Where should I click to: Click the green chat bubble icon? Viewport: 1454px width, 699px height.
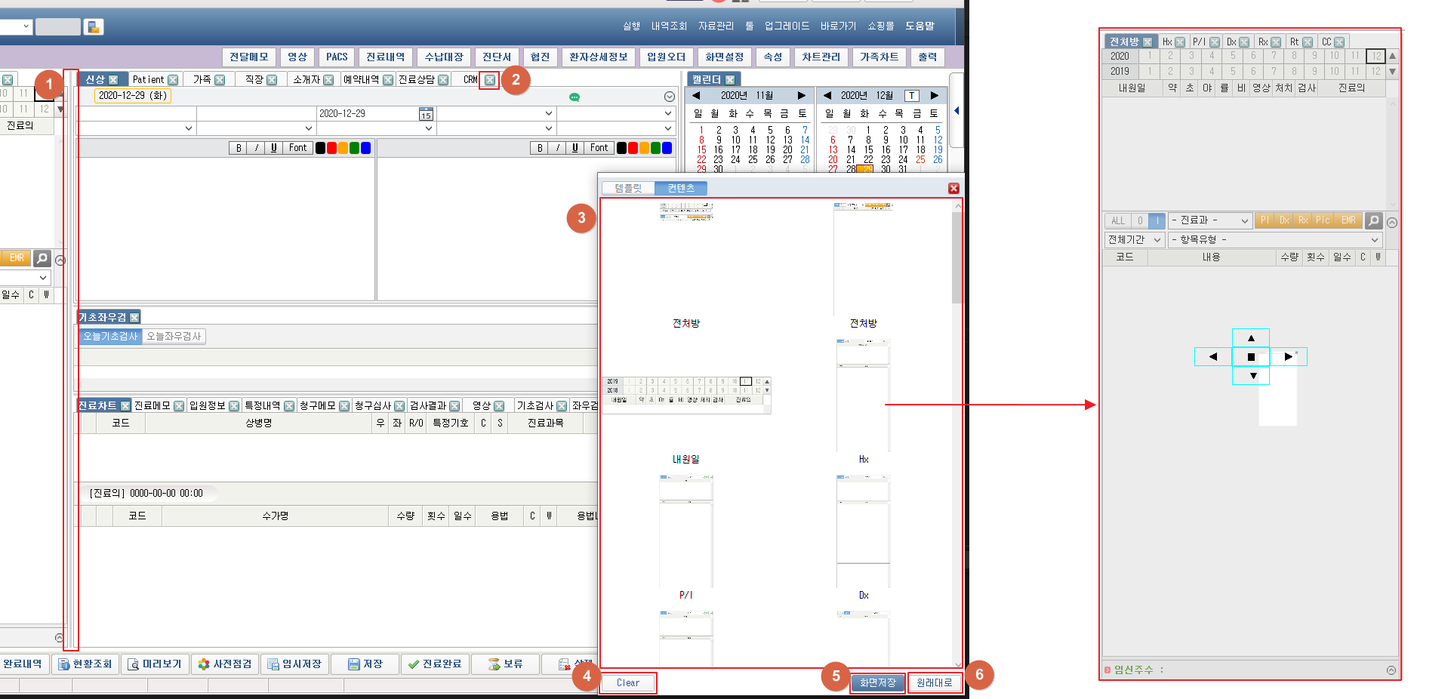[574, 97]
